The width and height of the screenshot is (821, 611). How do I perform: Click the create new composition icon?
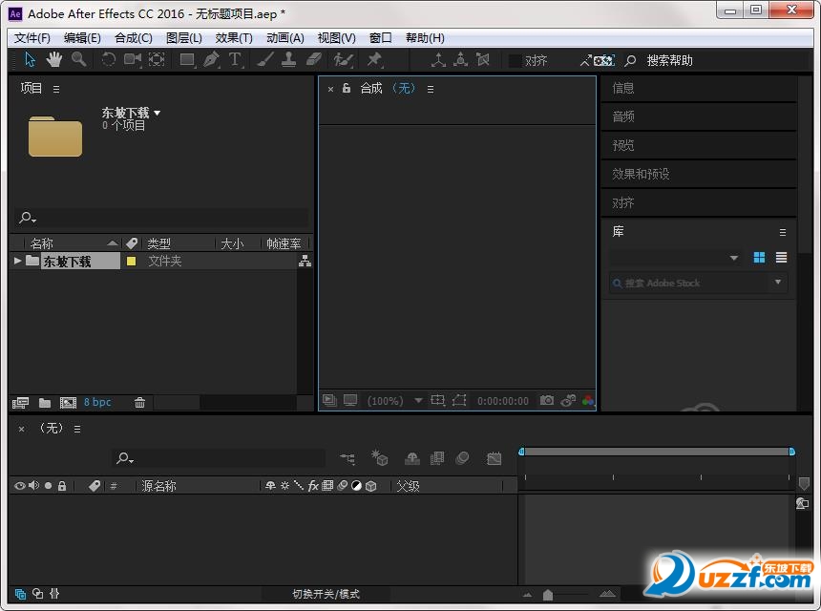pyautogui.click(x=68, y=403)
